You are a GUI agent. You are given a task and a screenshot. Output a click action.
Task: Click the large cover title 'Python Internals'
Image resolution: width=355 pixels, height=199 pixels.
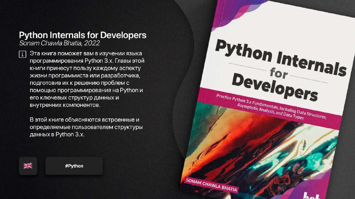tap(281, 58)
